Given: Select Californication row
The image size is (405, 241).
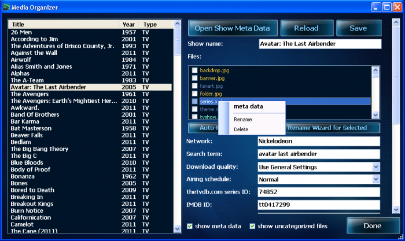Looking at the screenshot, I should coord(91,217).
